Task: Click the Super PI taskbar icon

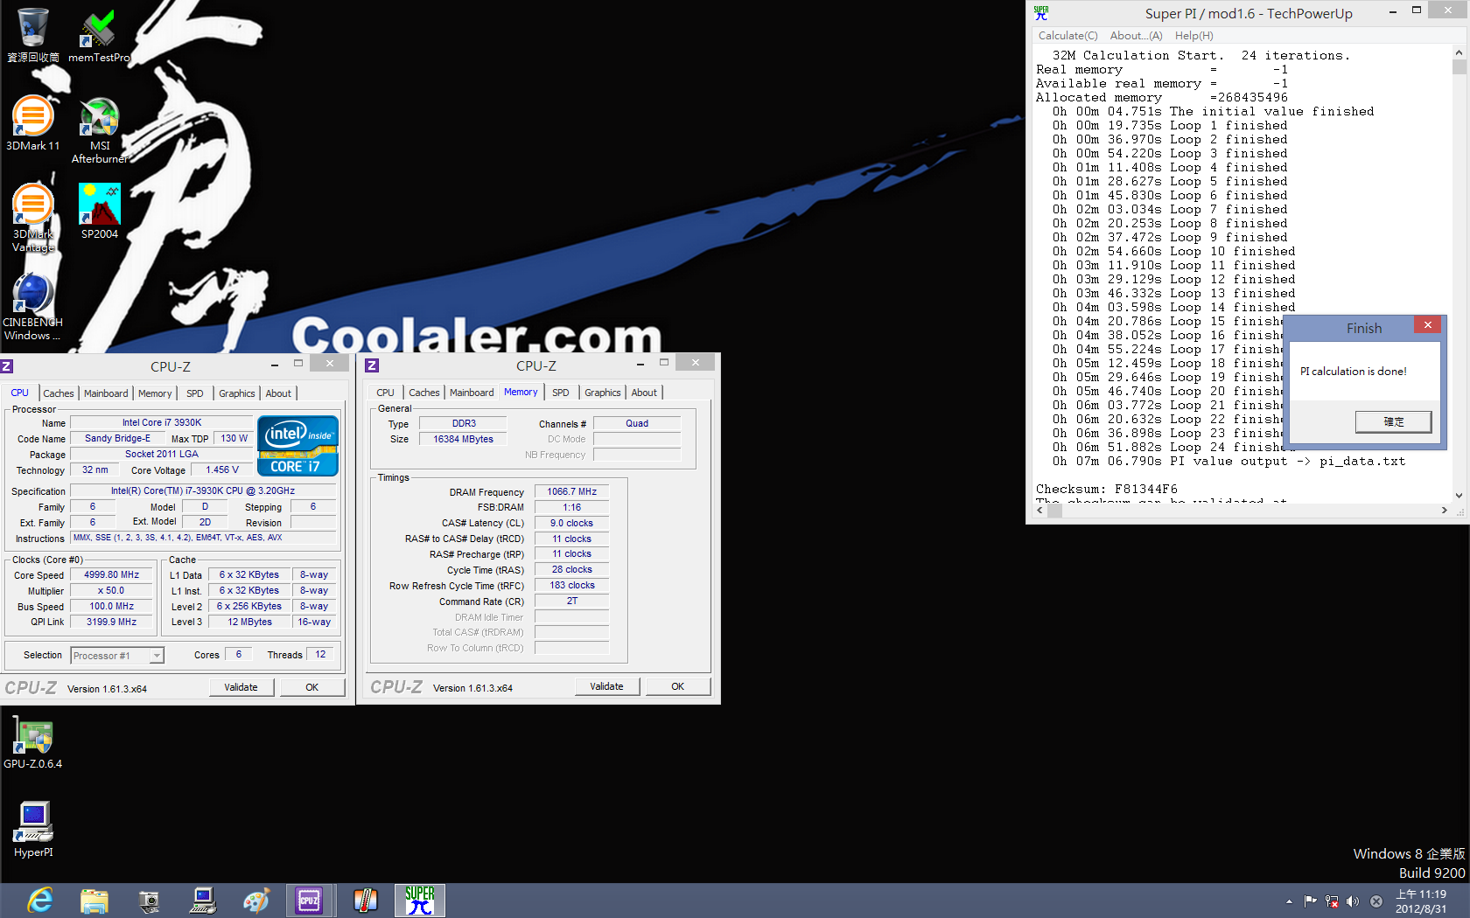Action: pyautogui.click(x=420, y=901)
